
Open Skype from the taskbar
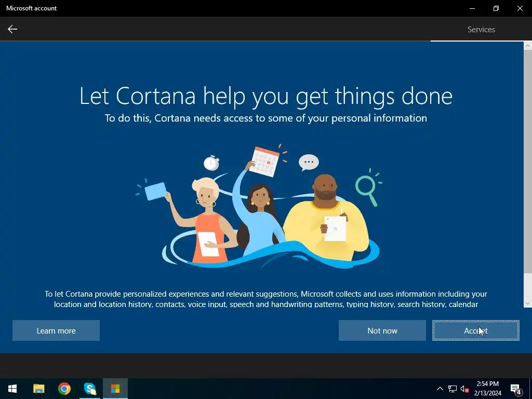(90, 389)
